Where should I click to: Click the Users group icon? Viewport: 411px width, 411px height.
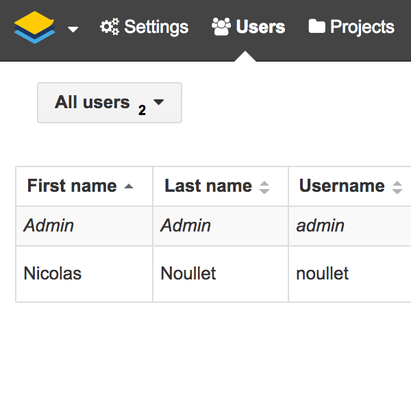click(x=221, y=27)
